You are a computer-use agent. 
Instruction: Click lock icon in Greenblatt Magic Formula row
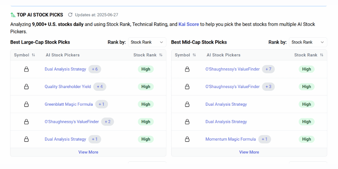[x=26, y=104]
